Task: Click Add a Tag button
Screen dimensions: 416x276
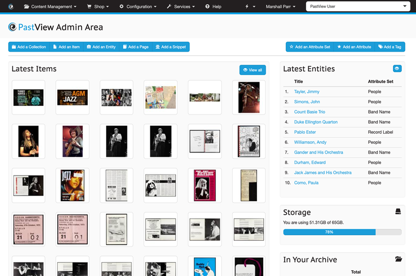Action: coord(390,47)
